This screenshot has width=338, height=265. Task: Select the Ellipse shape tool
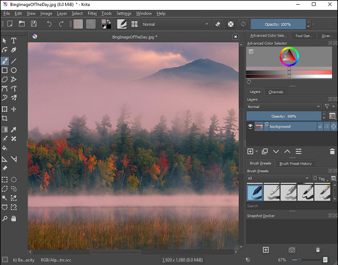coord(13,71)
